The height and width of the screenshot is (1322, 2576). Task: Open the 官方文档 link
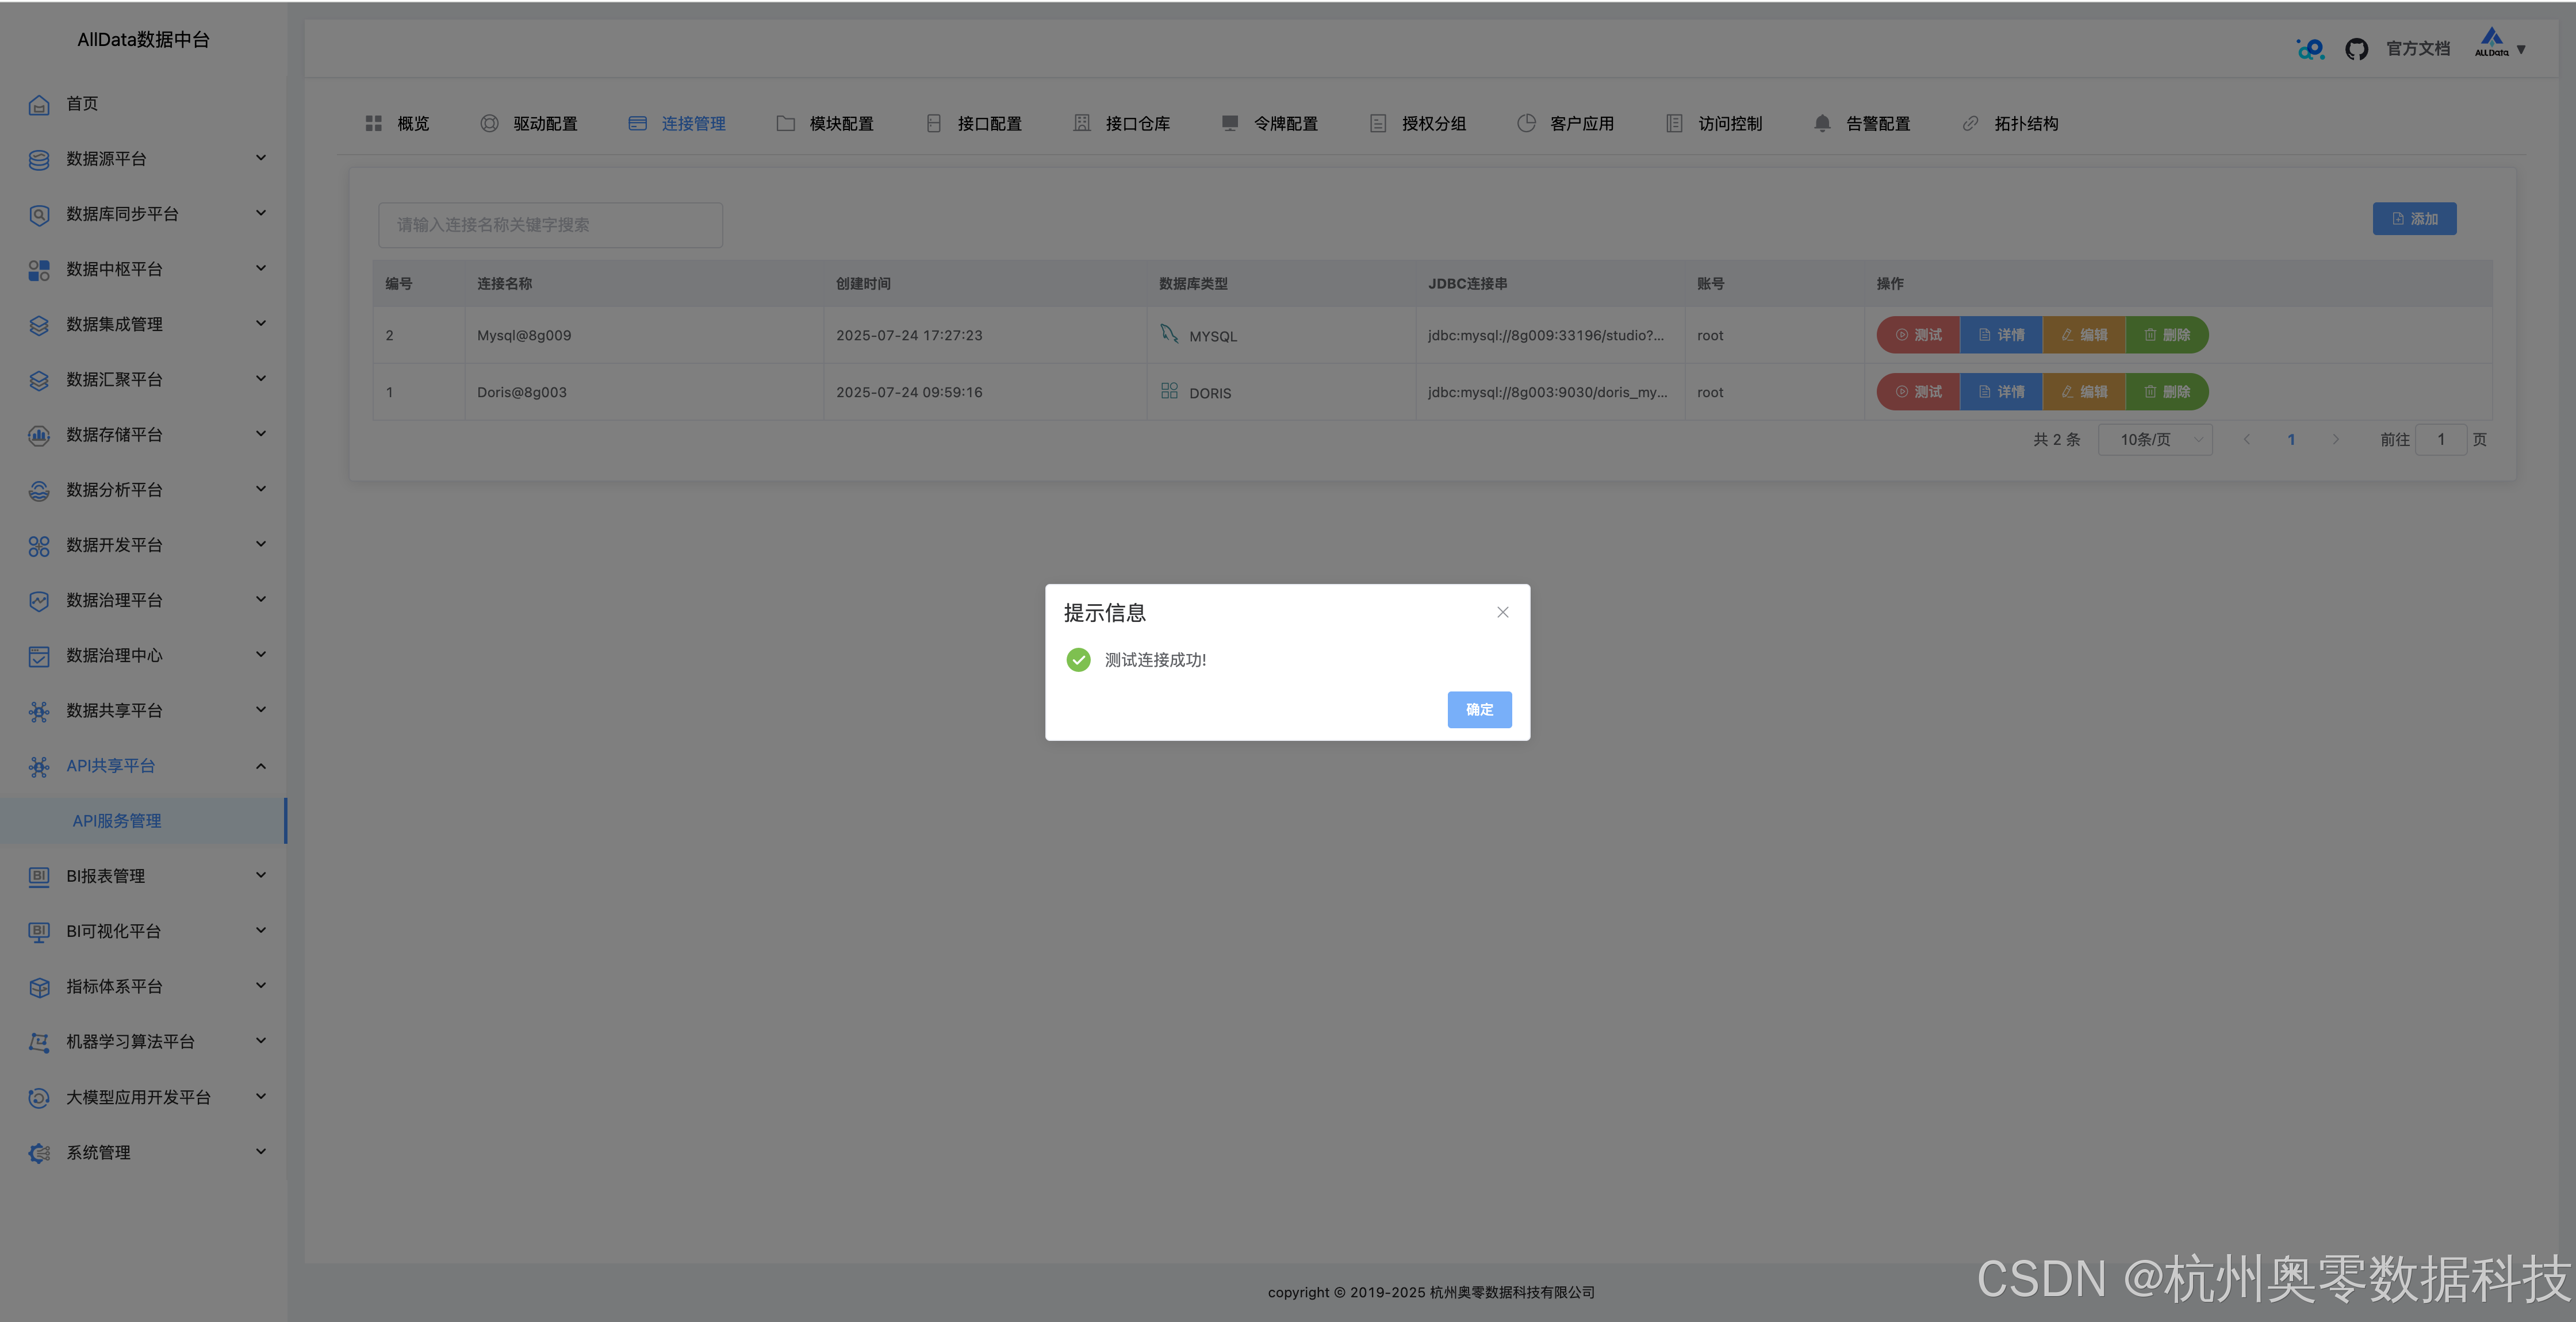coord(2418,49)
